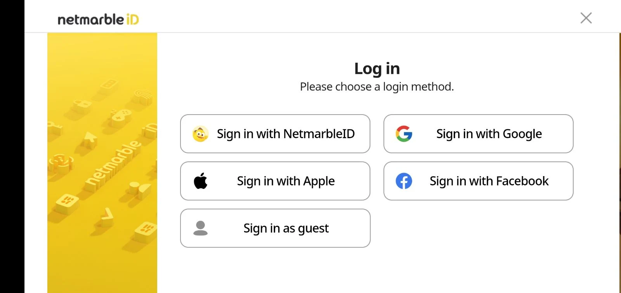Click the black Apple logo icon
621x293 pixels.
[201, 181]
